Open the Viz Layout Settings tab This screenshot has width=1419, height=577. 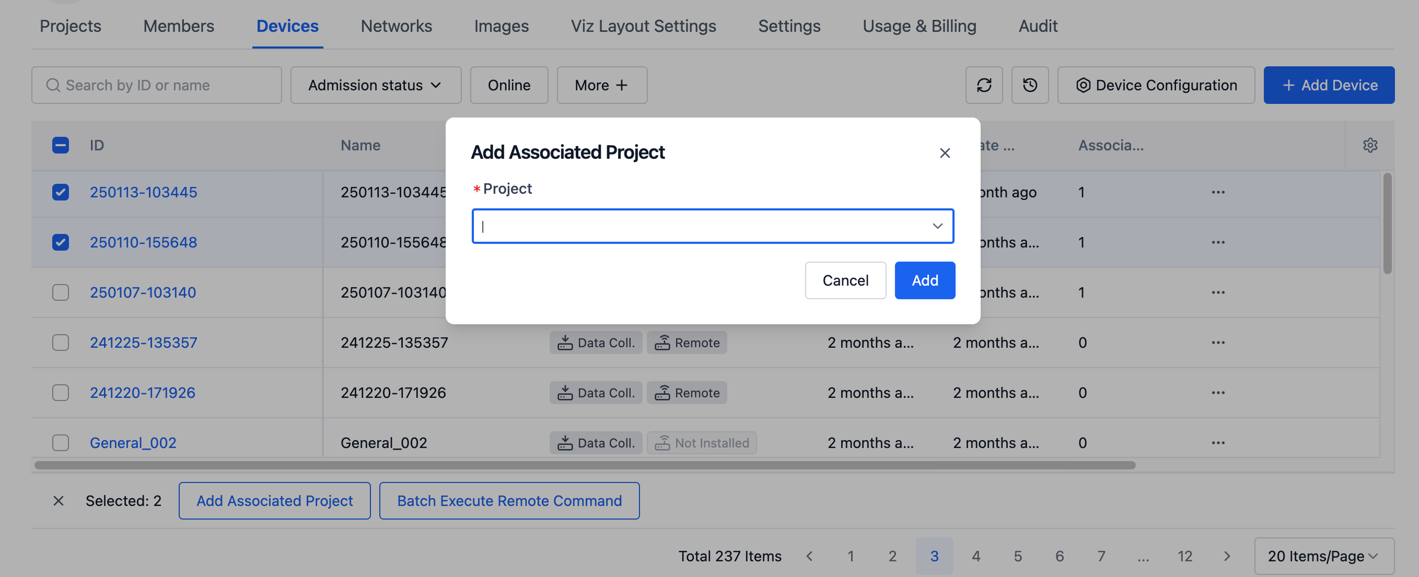click(643, 26)
